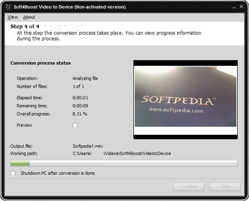Viewport: 249px width, 201px height.
Task: Click the Remaining time: label
Action: pos(32,106)
